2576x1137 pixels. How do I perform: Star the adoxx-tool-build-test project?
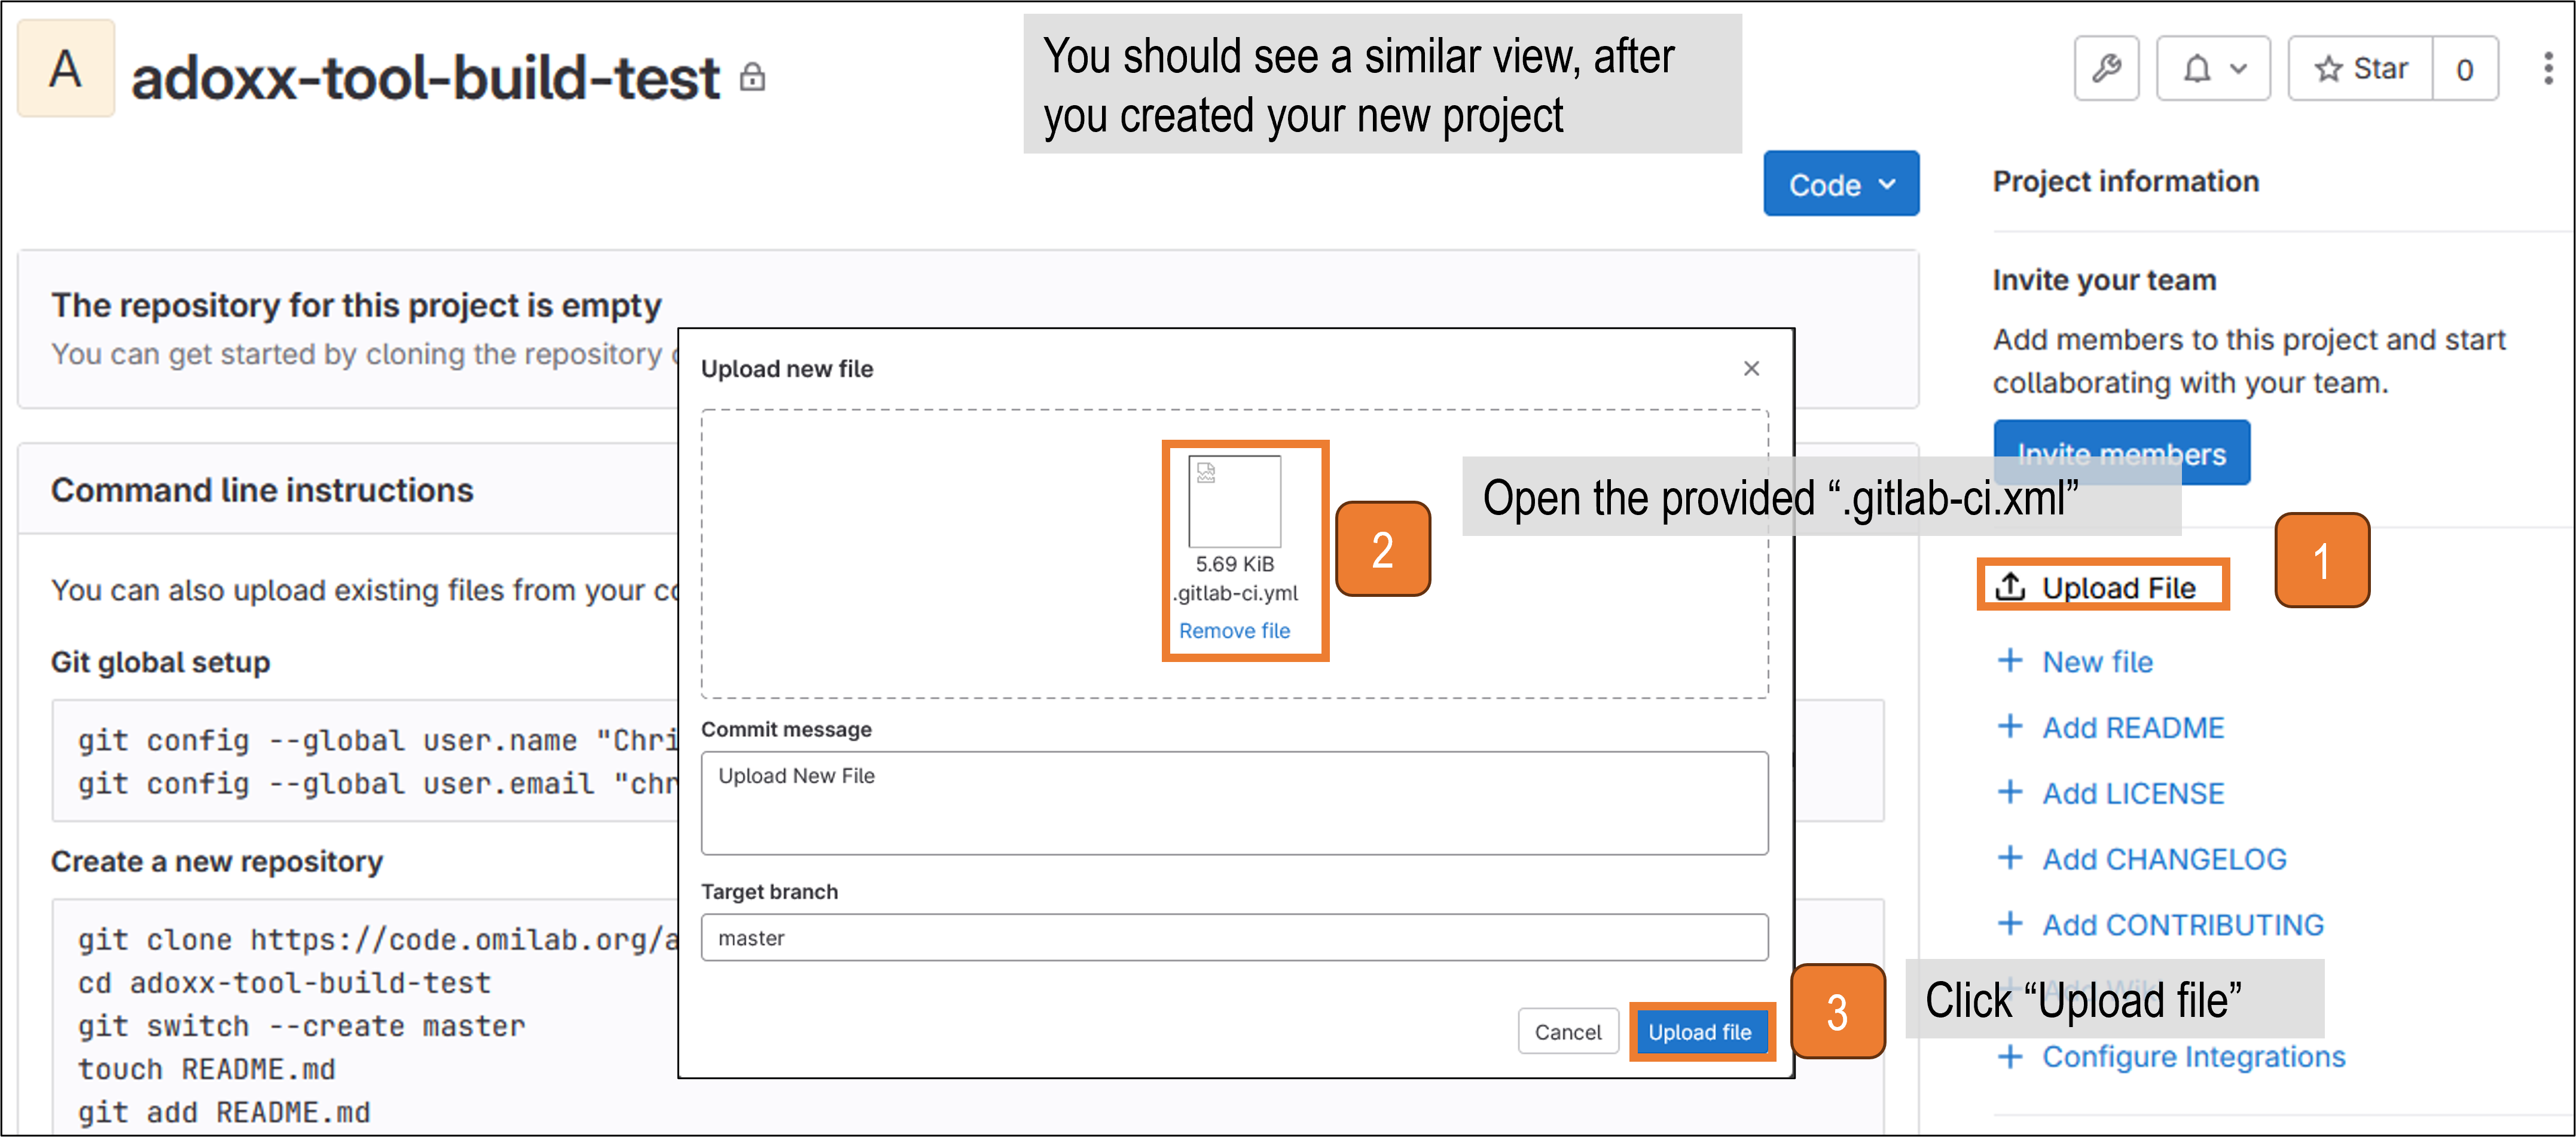2360,68
